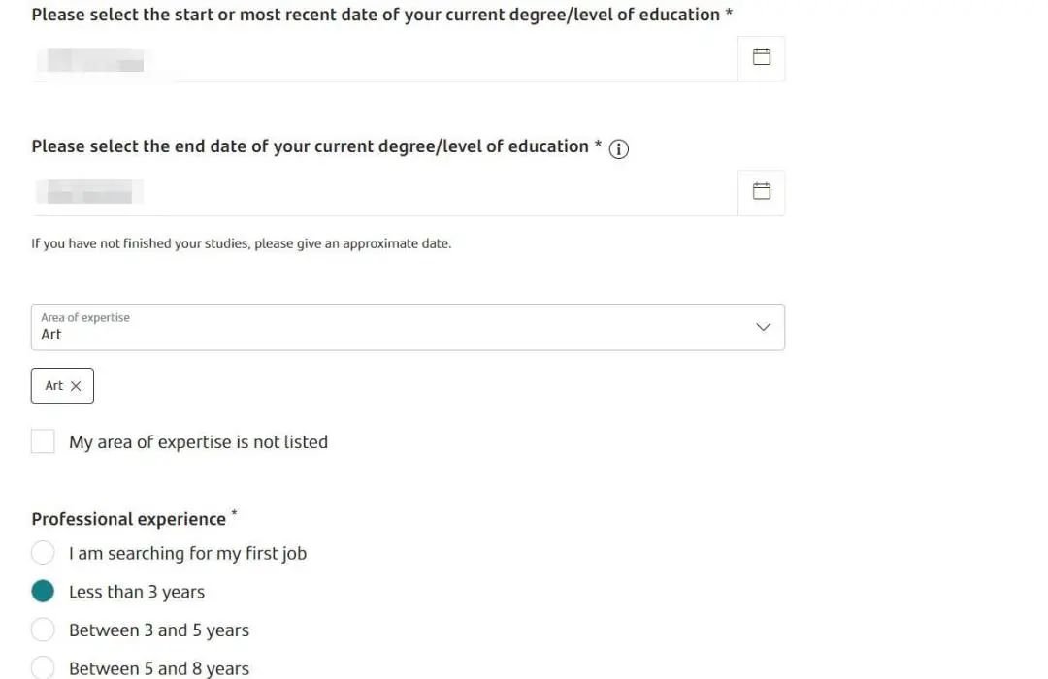Select 'I am searching for my first job' radio

point(43,553)
